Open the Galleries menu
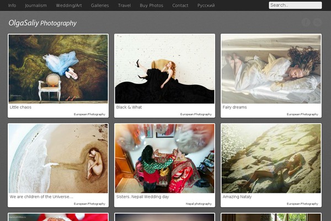 tap(100, 6)
